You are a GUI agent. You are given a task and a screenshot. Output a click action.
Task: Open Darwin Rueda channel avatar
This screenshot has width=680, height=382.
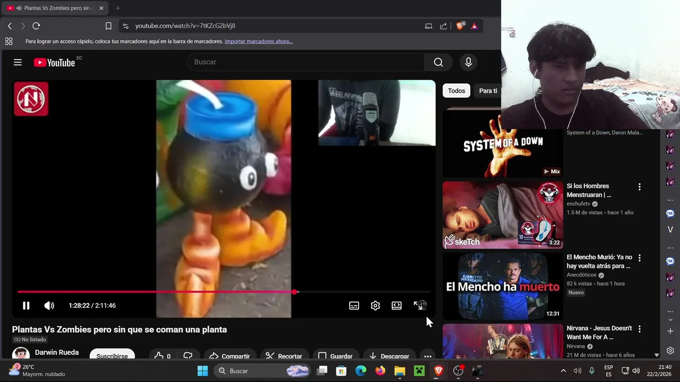[x=21, y=354]
